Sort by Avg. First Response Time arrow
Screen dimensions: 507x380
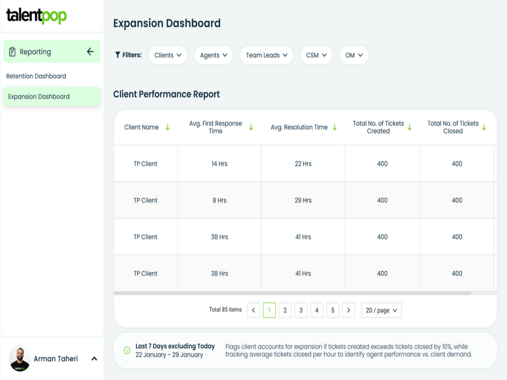point(251,127)
